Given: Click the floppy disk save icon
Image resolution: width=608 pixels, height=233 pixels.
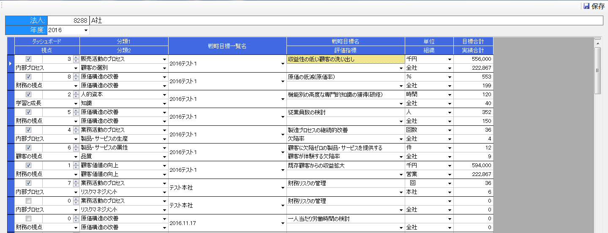Looking at the screenshot, I should [x=586, y=6].
